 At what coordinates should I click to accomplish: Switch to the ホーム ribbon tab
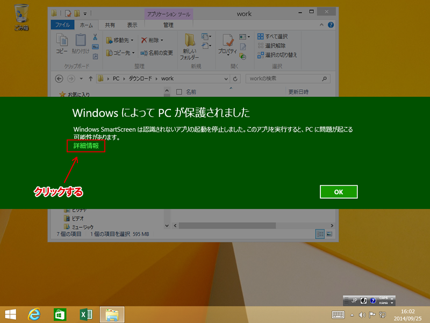click(x=86, y=25)
